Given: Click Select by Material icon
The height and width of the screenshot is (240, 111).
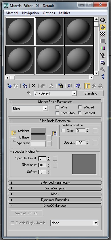Looking at the screenshot, I should pyautogui.click(x=103, y=69).
